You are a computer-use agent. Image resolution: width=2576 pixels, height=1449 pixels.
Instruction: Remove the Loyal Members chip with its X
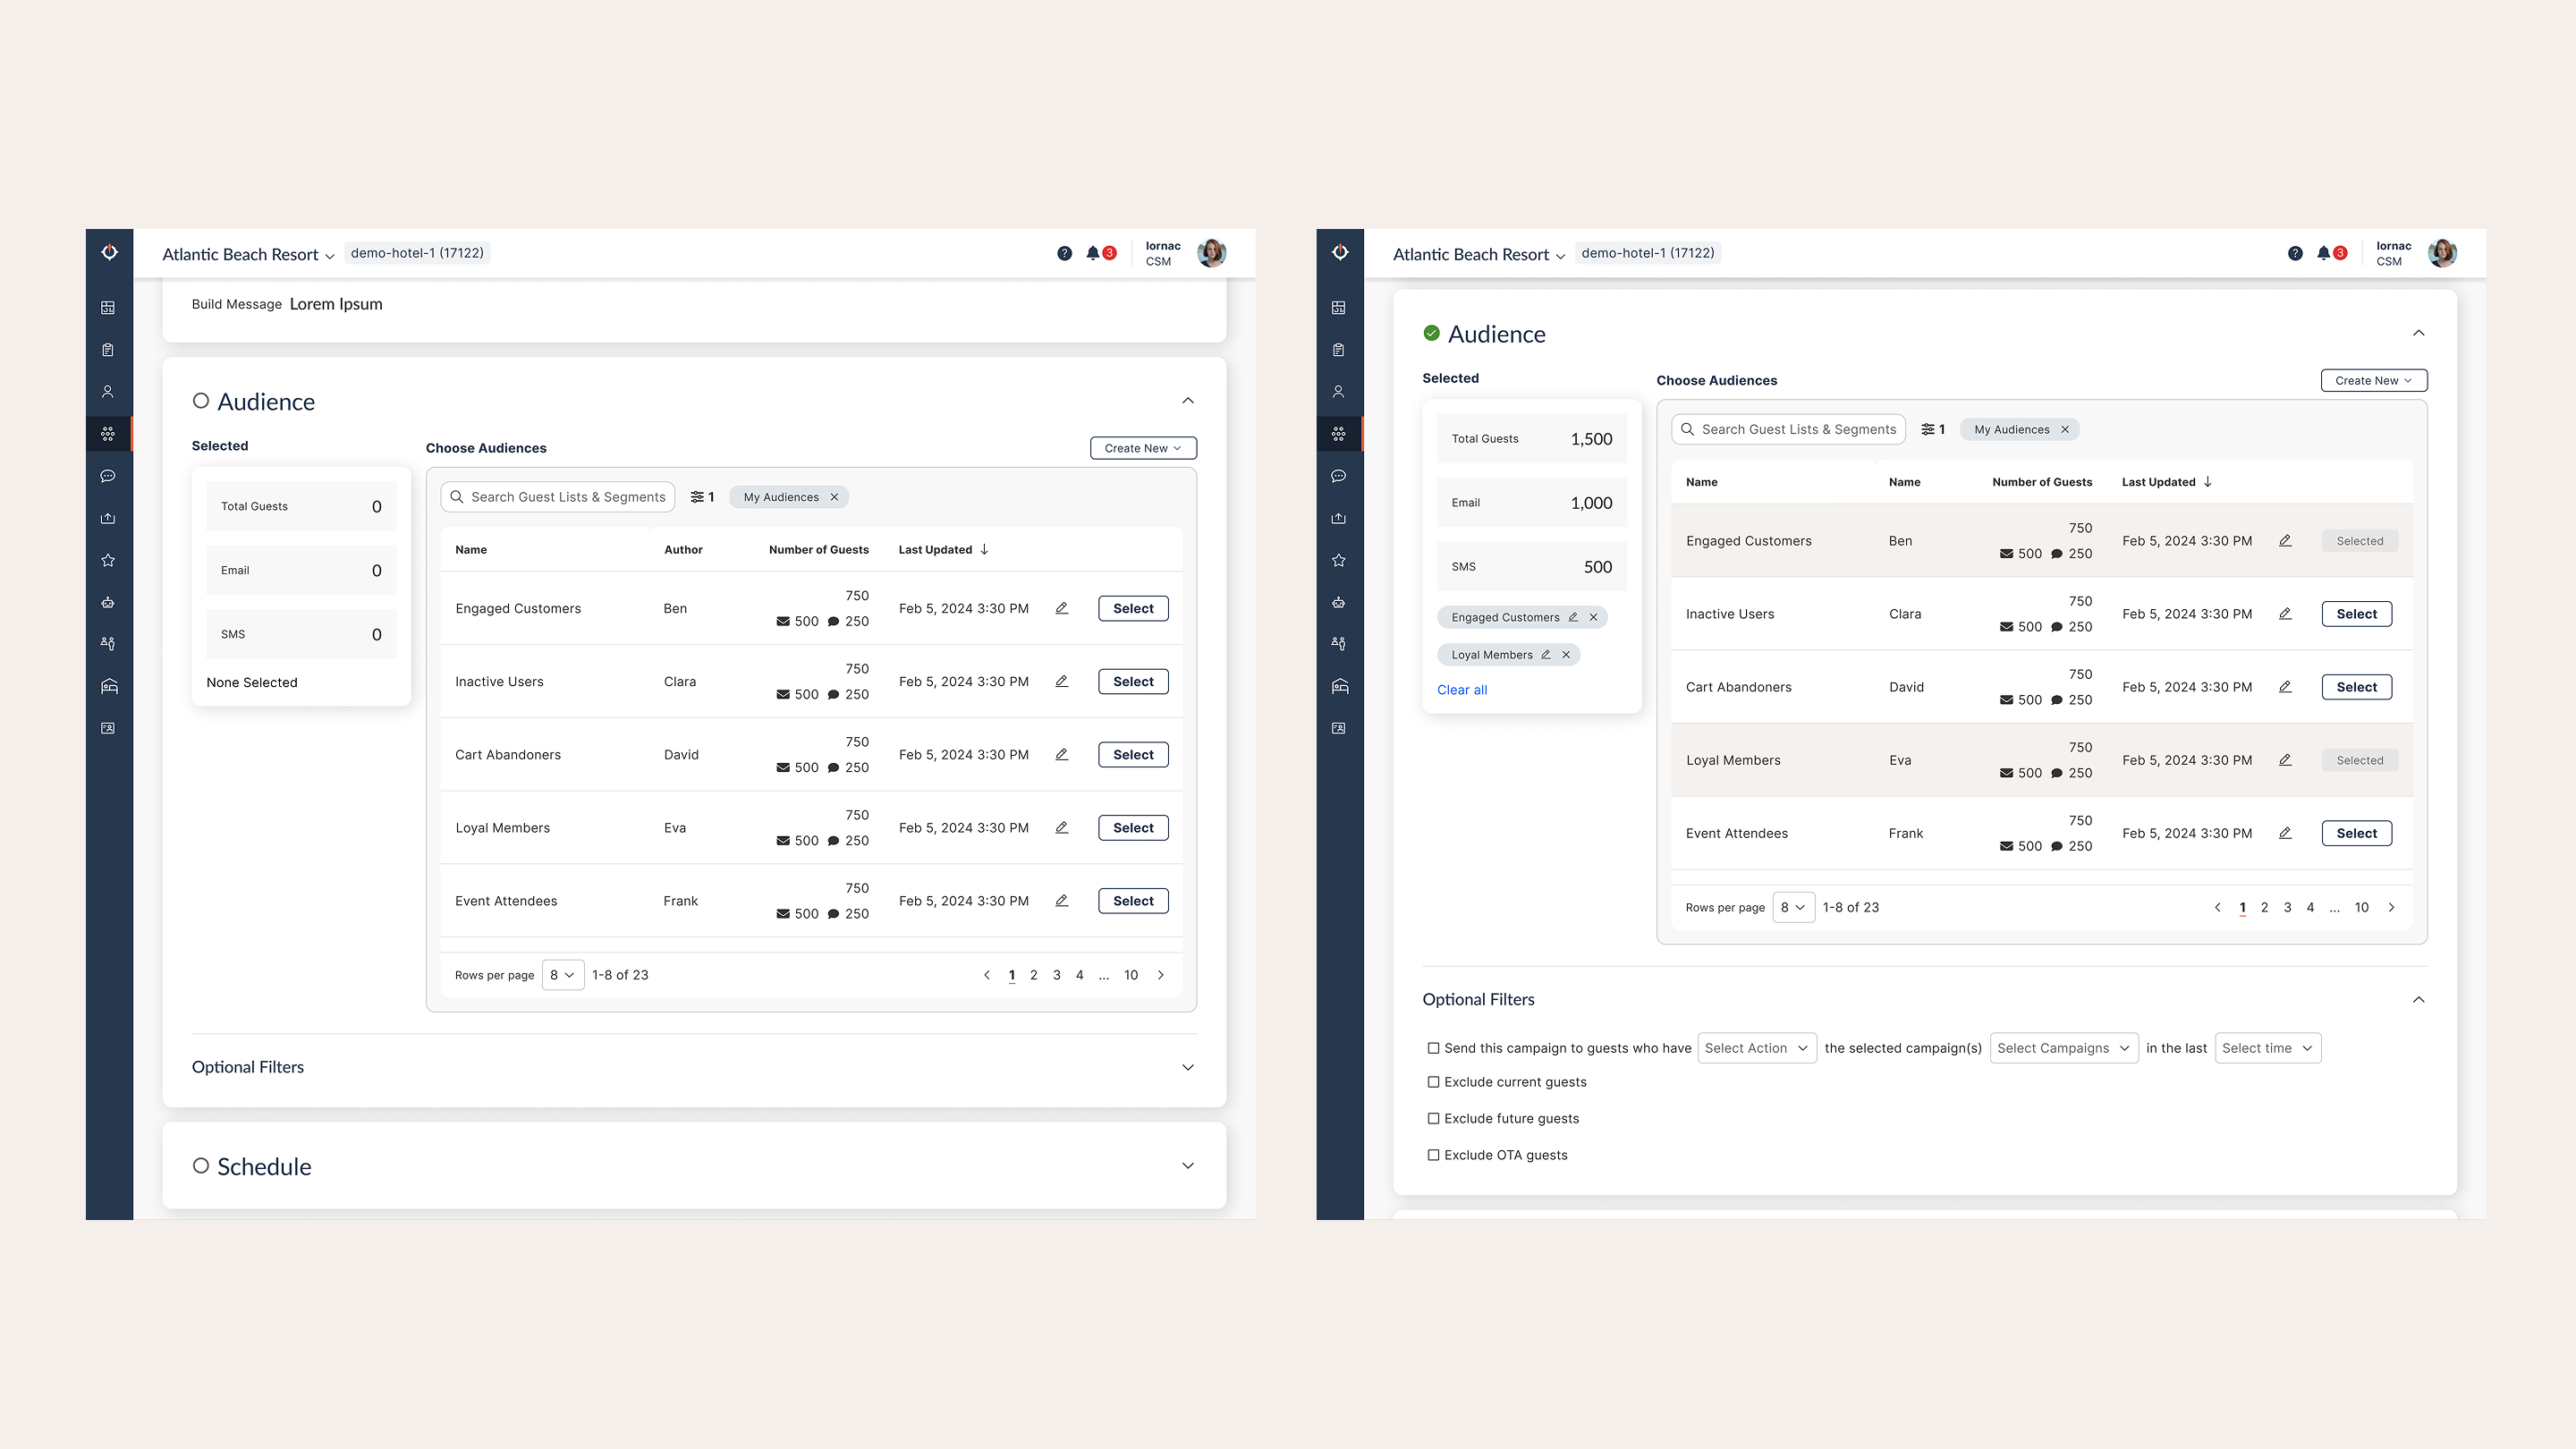click(x=1566, y=655)
